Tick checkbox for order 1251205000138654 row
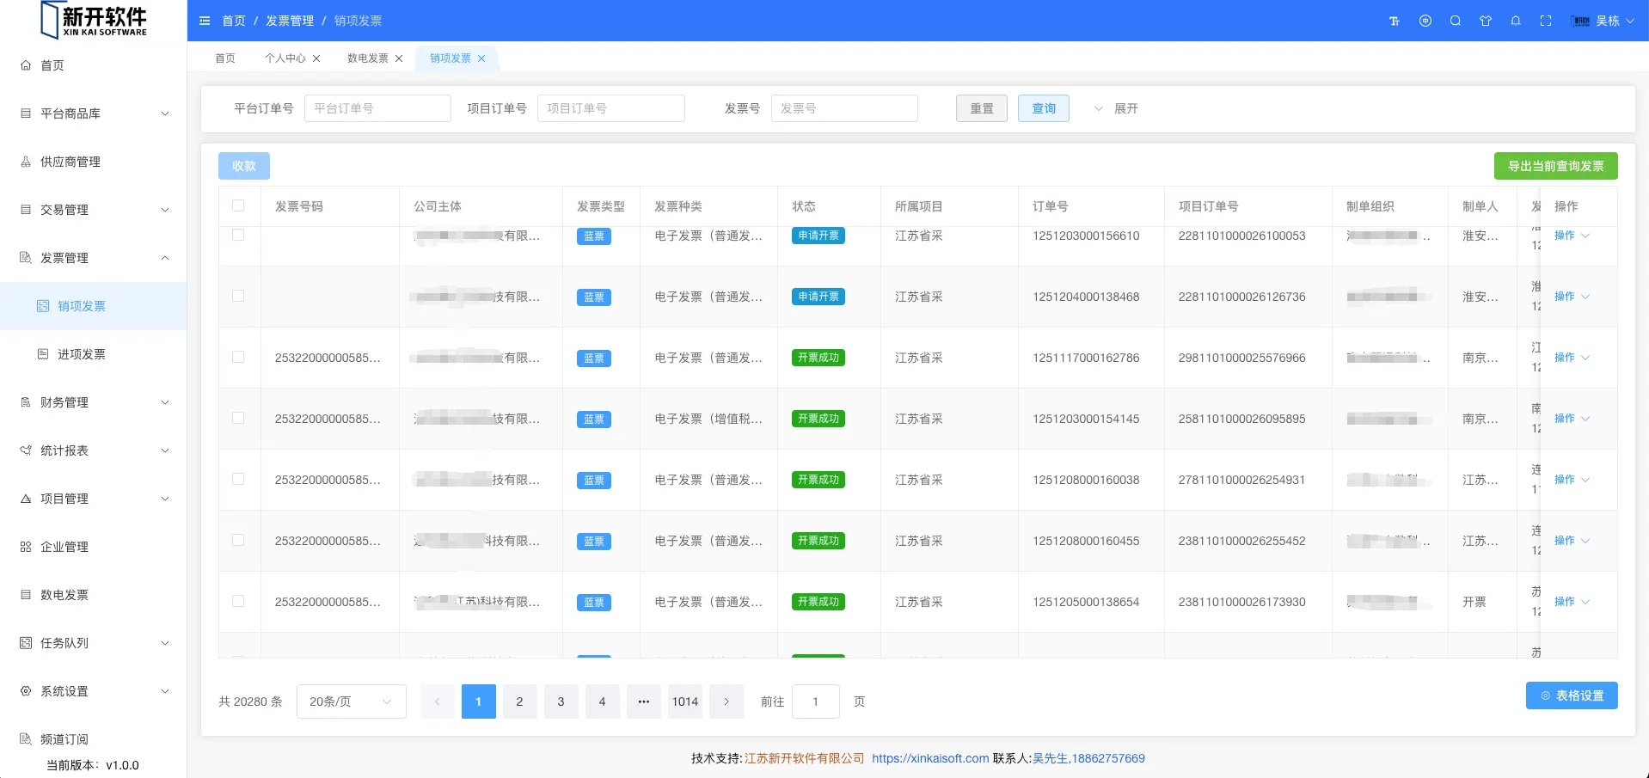Image resolution: width=1649 pixels, height=778 pixels. [238, 601]
